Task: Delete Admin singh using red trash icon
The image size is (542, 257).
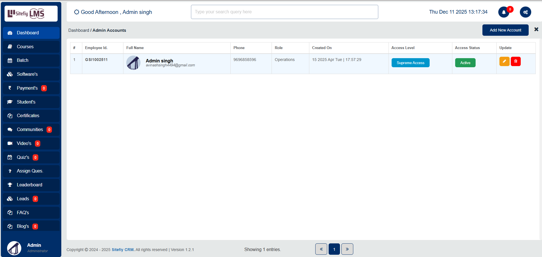Action: pos(516,61)
